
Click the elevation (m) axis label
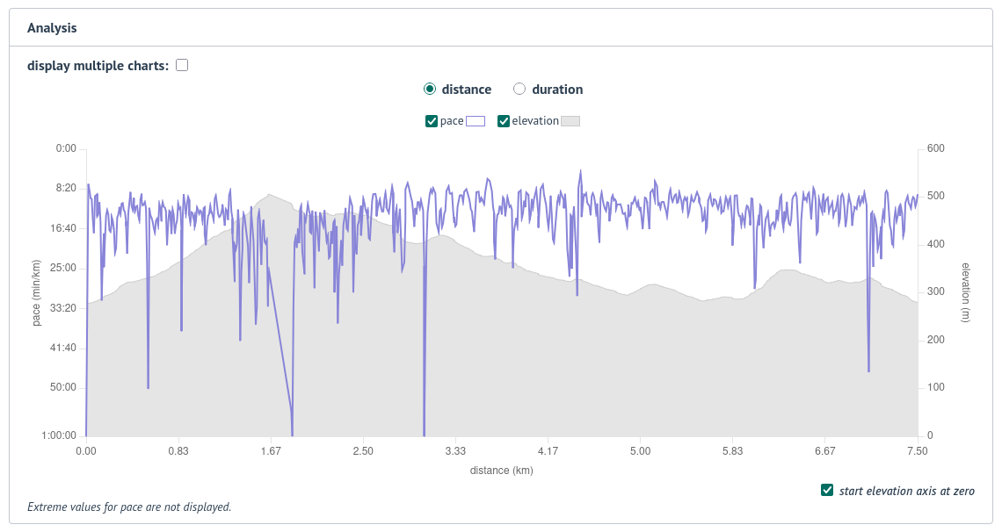coord(966,291)
